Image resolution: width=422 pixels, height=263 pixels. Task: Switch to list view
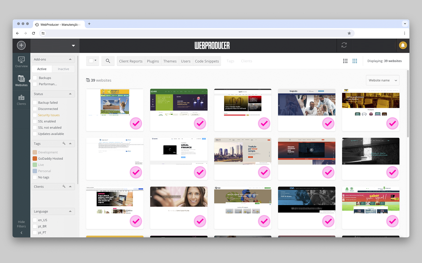pos(345,61)
